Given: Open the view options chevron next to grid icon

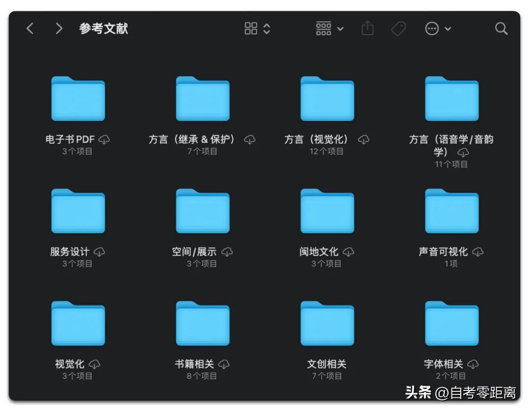Looking at the screenshot, I should (x=267, y=28).
